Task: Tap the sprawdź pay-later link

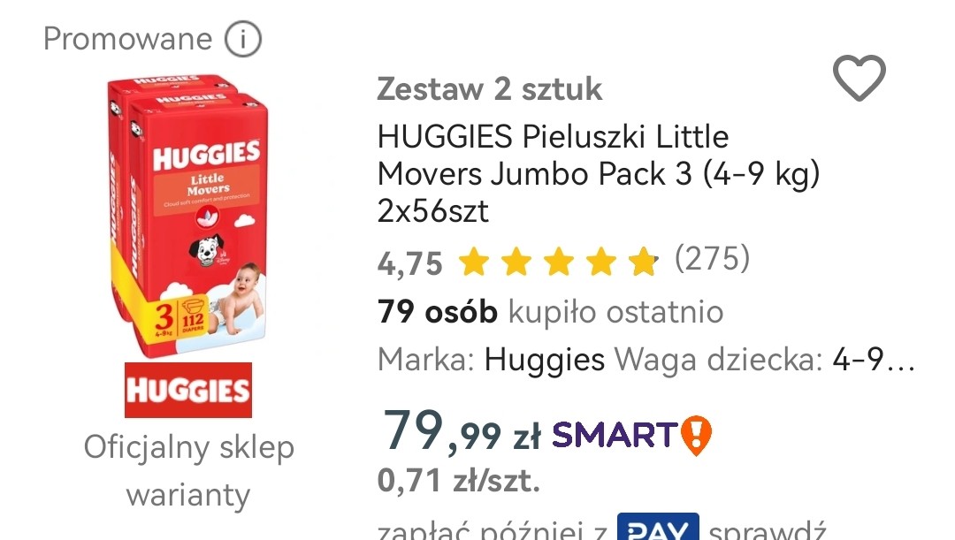Action: [x=768, y=529]
